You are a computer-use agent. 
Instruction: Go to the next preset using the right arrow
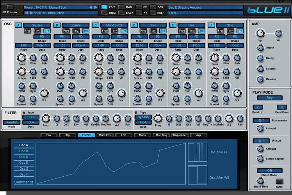click(96, 7)
